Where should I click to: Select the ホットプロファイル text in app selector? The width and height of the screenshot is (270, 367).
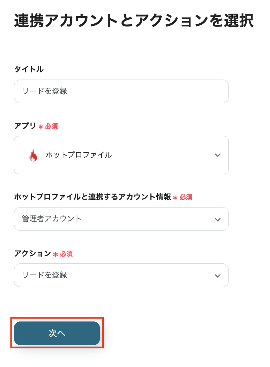click(x=78, y=155)
